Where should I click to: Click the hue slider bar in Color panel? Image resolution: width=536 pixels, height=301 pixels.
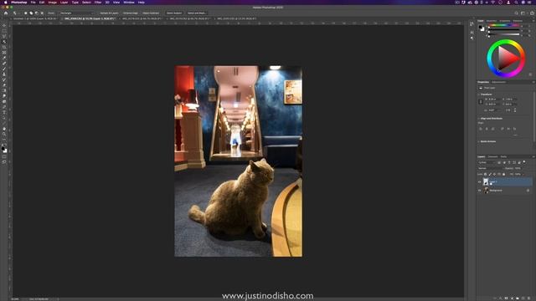point(504,26)
